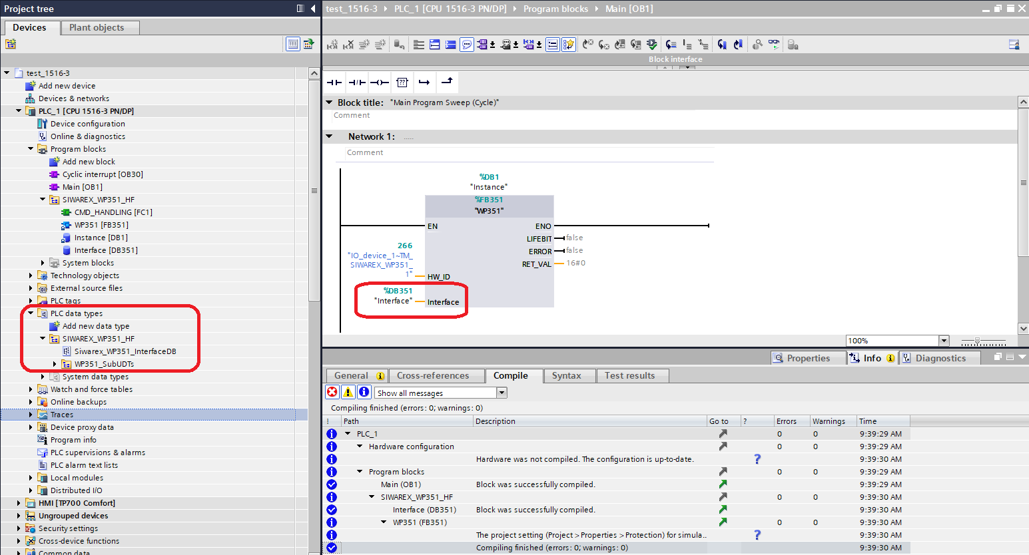This screenshot has height=555, width=1029.
Task: Switch to the Cross-references tab
Action: [x=433, y=375]
